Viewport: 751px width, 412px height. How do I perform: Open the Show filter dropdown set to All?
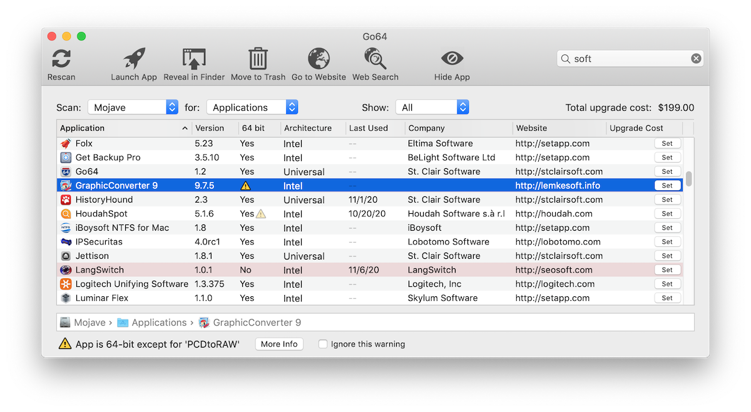point(432,108)
